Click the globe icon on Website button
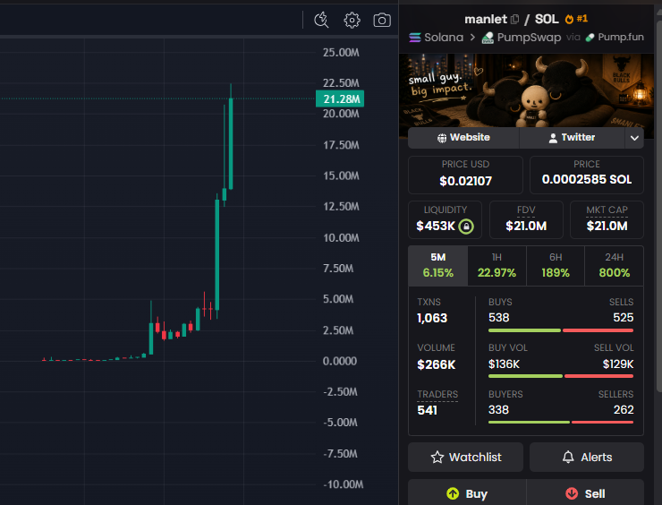 [x=442, y=138]
